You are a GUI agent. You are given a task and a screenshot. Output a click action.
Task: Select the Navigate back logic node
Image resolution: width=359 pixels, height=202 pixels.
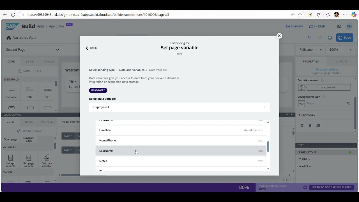coord(29,139)
